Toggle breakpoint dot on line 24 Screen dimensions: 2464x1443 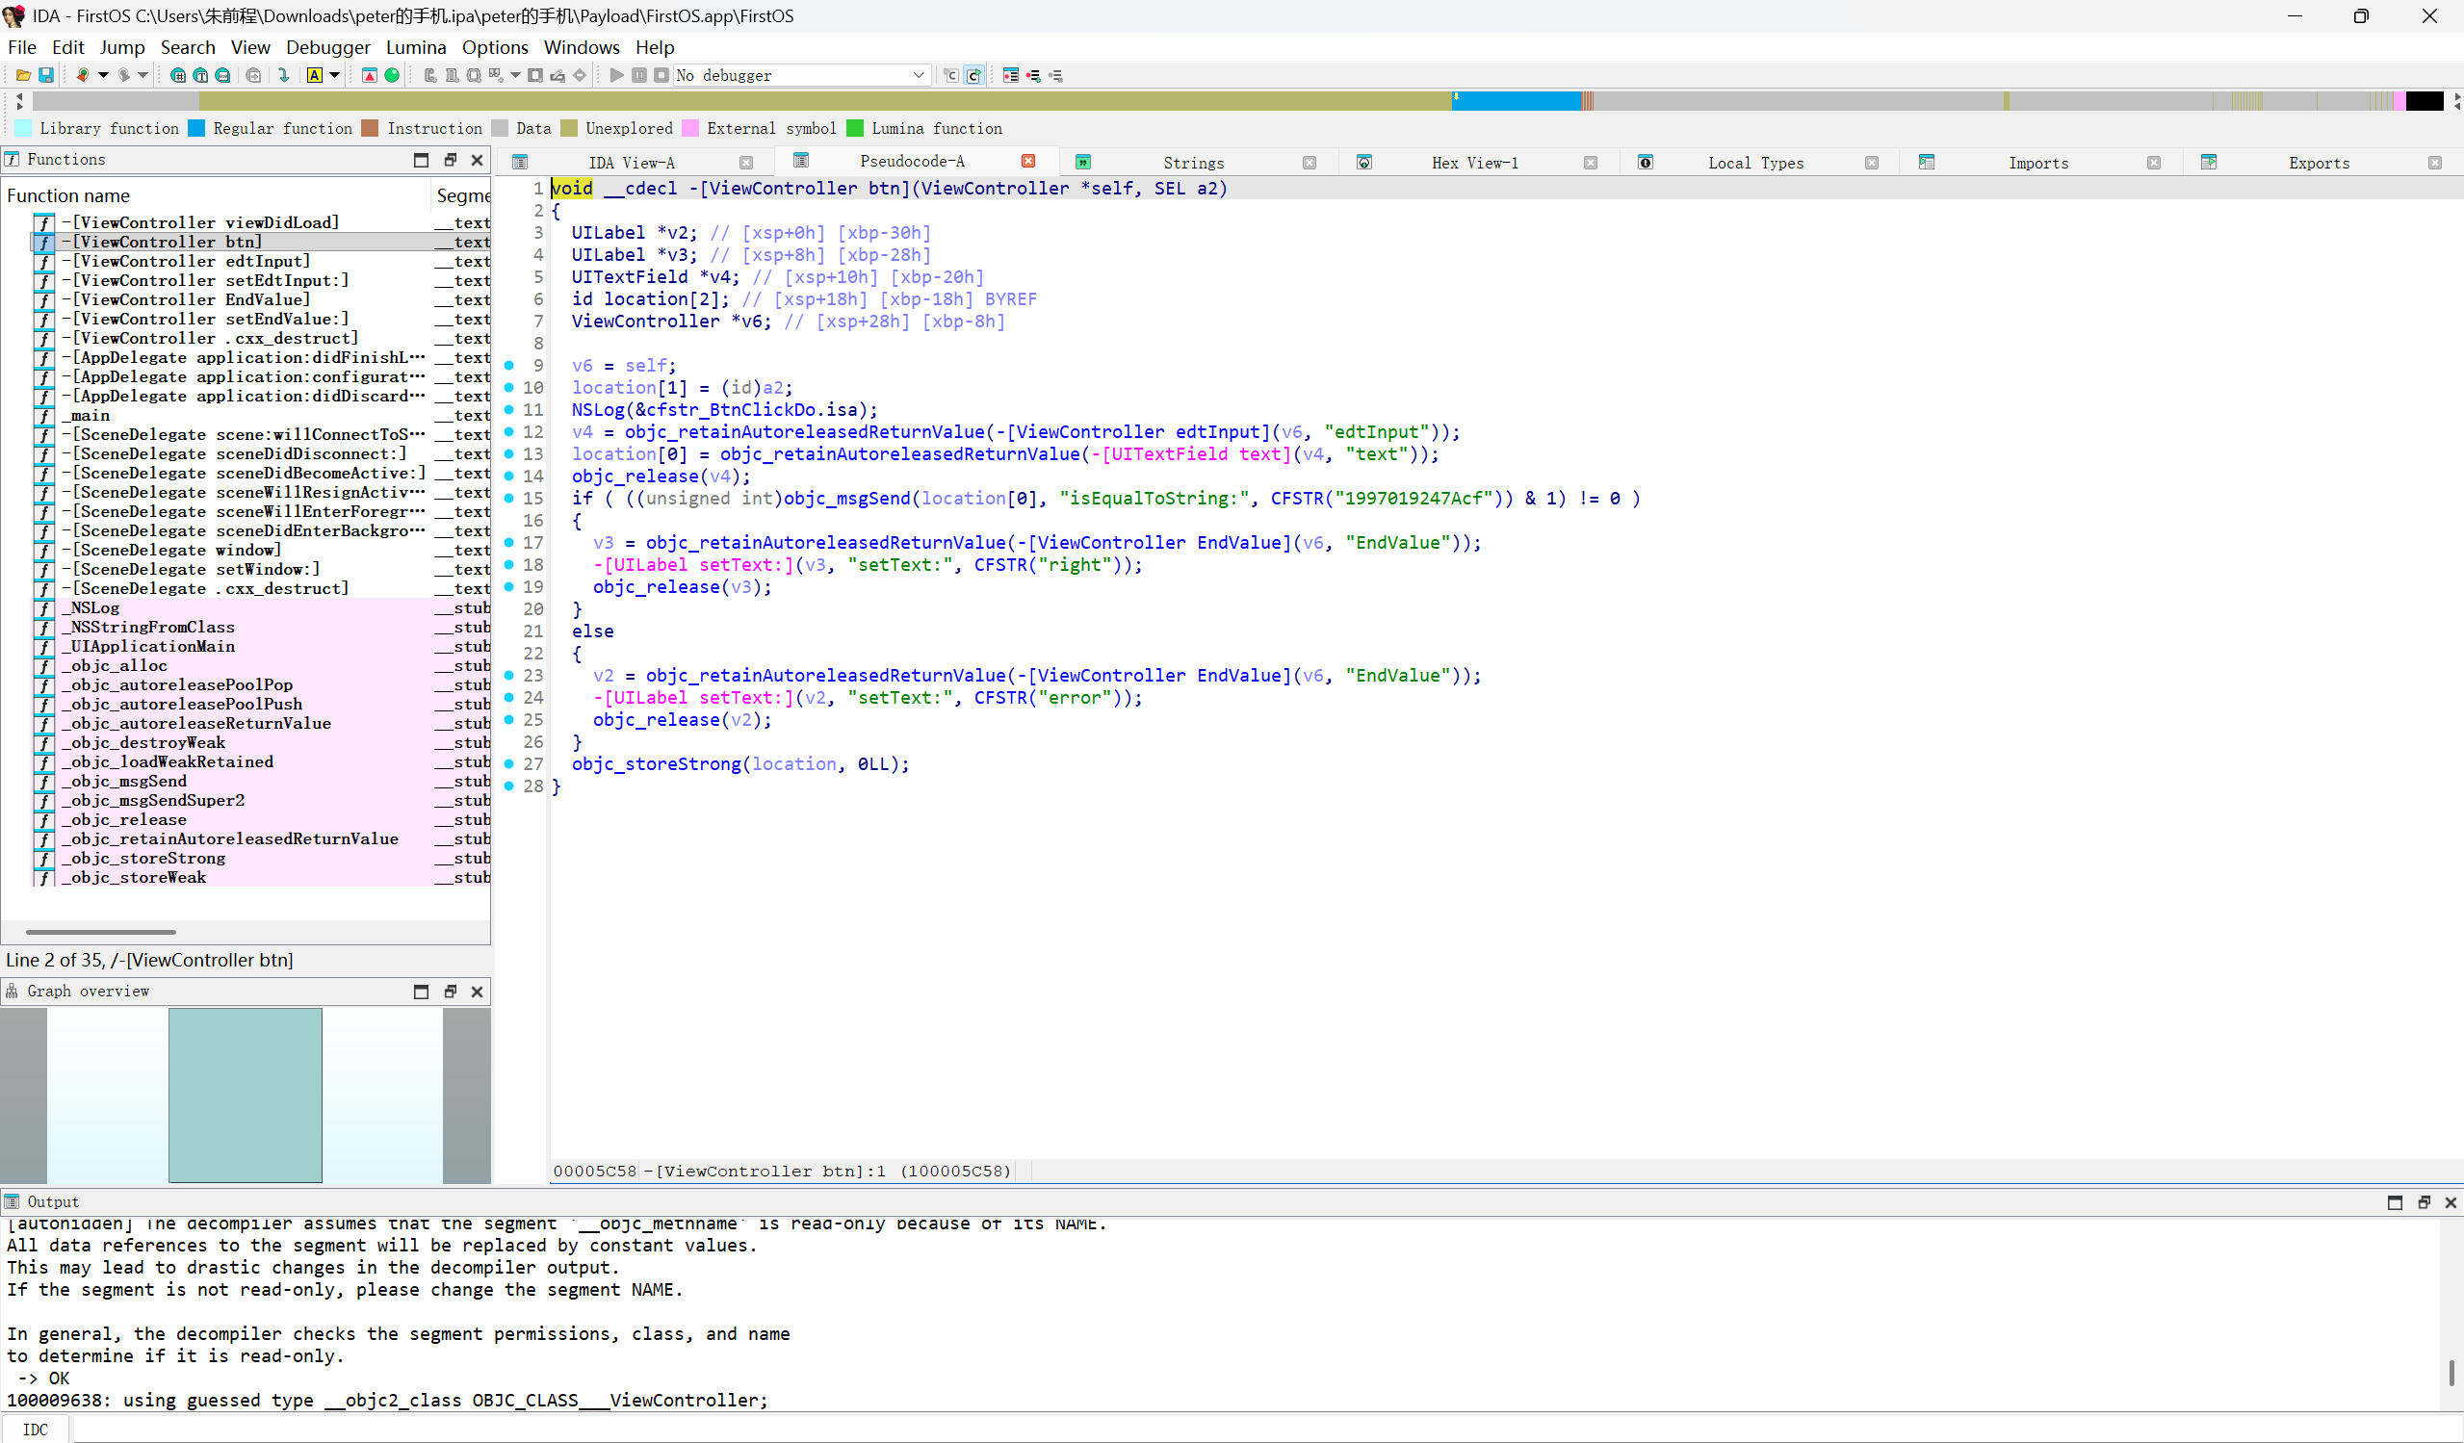click(x=509, y=697)
